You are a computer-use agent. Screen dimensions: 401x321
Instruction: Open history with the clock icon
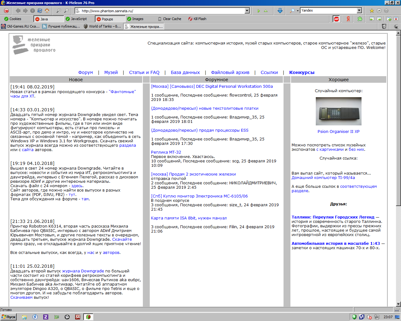pyautogui.click(x=379, y=11)
